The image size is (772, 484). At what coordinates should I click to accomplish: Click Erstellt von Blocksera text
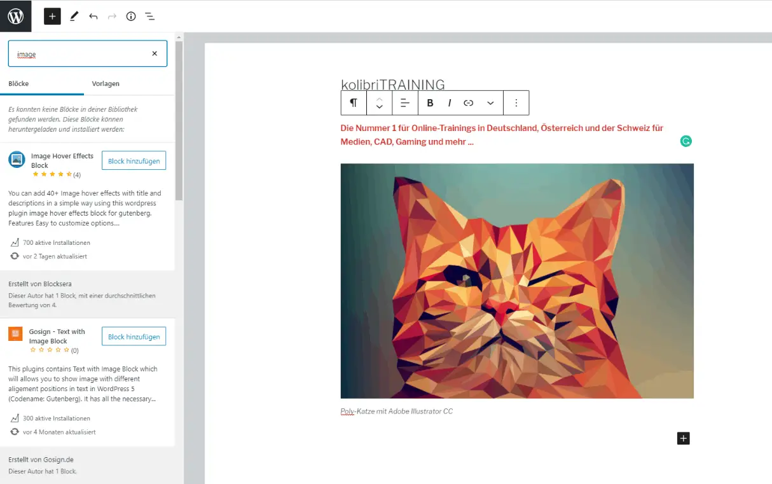41,284
